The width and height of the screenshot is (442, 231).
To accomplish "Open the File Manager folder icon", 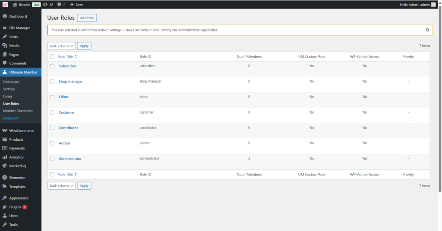I will pyautogui.click(x=5, y=28).
